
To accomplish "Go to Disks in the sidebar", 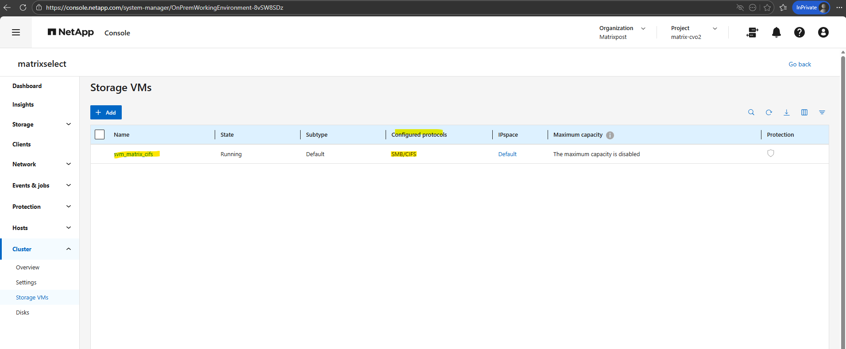I will (x=23, y=312).
